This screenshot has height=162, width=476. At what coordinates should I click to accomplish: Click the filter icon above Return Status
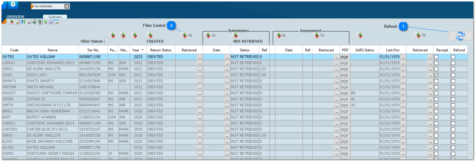tap(150, 36)
